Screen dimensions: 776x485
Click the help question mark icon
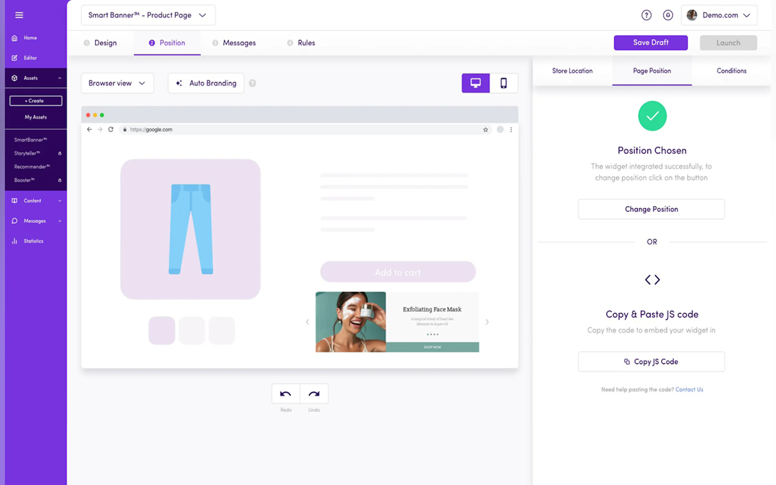click(x=646, y=15)
